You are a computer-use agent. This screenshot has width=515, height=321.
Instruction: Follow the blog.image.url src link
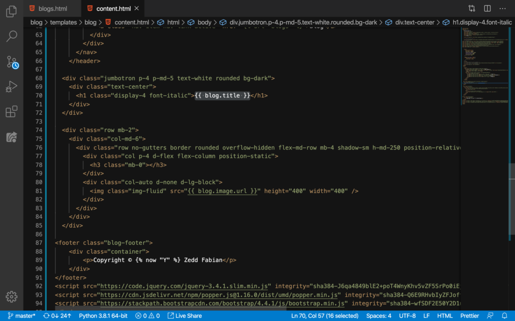pos(222,191)
